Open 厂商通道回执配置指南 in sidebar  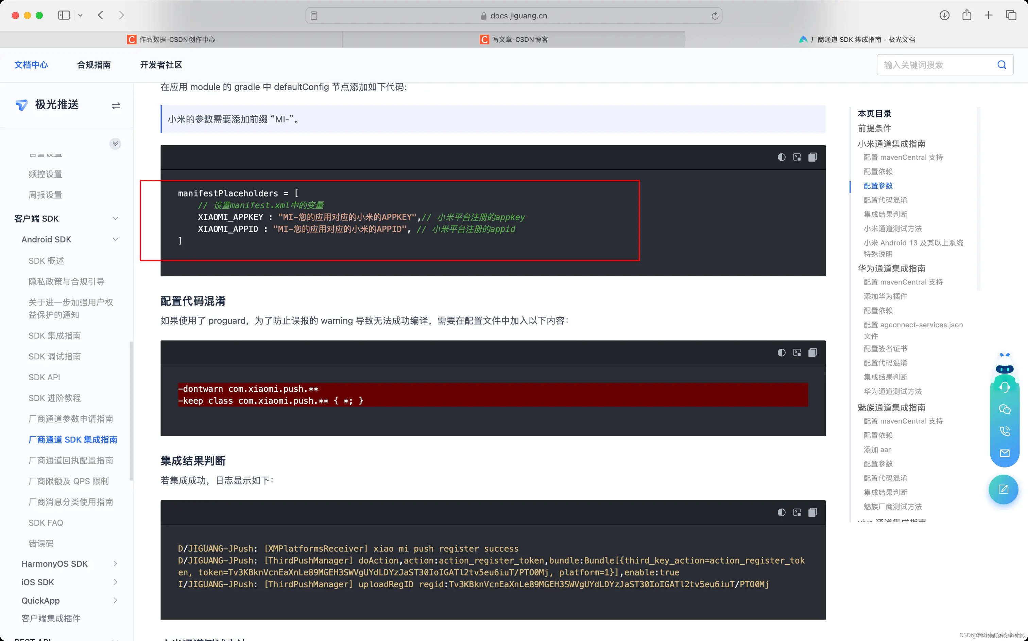[x=70, y=460]
